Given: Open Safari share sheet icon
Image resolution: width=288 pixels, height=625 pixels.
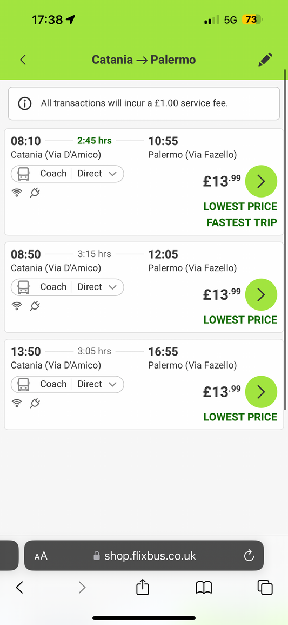Looking at the screenshot, I should point(143,587).
